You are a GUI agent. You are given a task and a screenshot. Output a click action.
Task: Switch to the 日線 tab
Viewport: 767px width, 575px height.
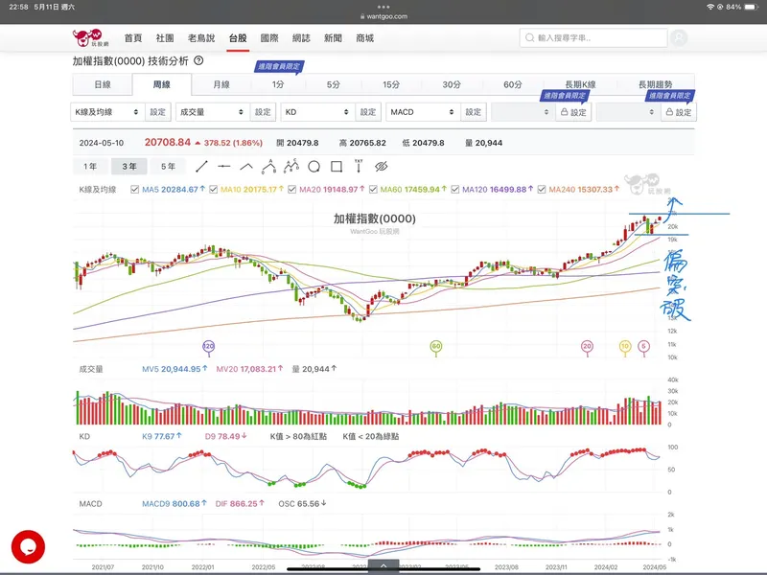[101, 84]
